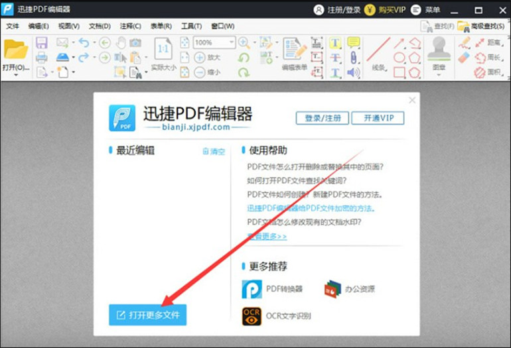The height and width of the screenshot is (348, 511).
Task: Expand the Redo dropdown arrow
Action: (94, 58)
